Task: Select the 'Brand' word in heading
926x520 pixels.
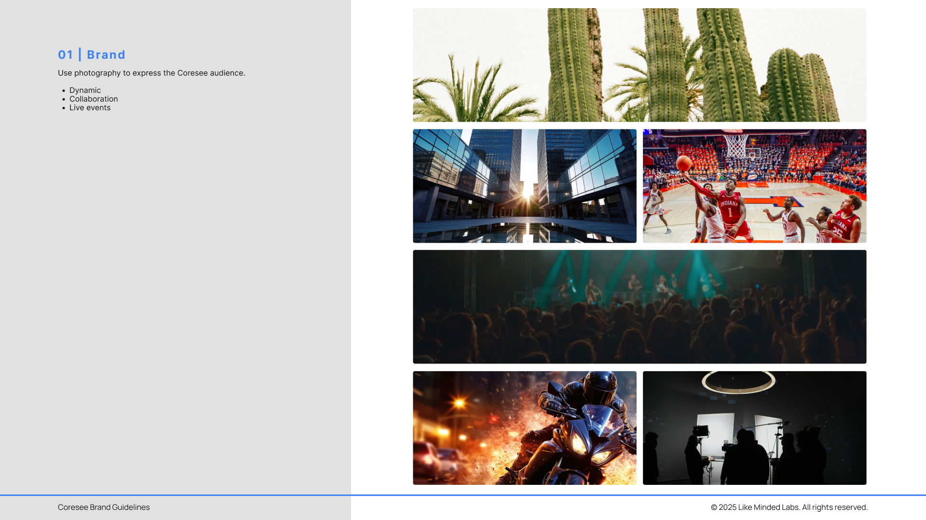Action: point(106,55)
